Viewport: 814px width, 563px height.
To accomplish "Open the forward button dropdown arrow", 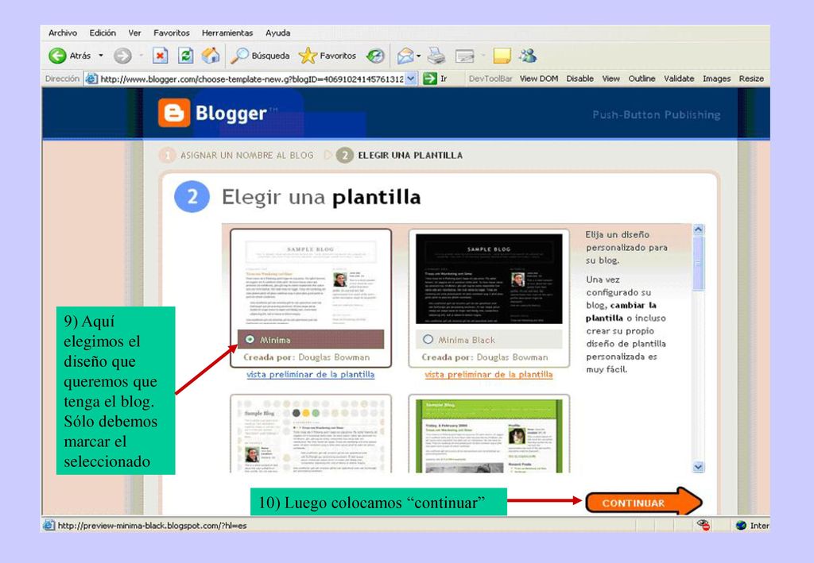I will (141, 56).
